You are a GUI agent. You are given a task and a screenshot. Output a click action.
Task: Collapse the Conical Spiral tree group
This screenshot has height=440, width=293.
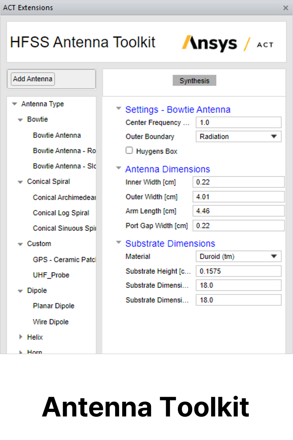pyautogui.click(x=20, y=182)
